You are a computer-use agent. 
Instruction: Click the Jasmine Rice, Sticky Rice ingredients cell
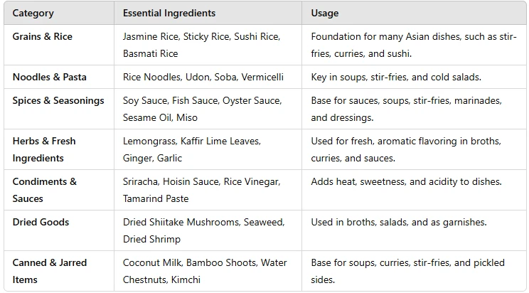coord(208,45)
